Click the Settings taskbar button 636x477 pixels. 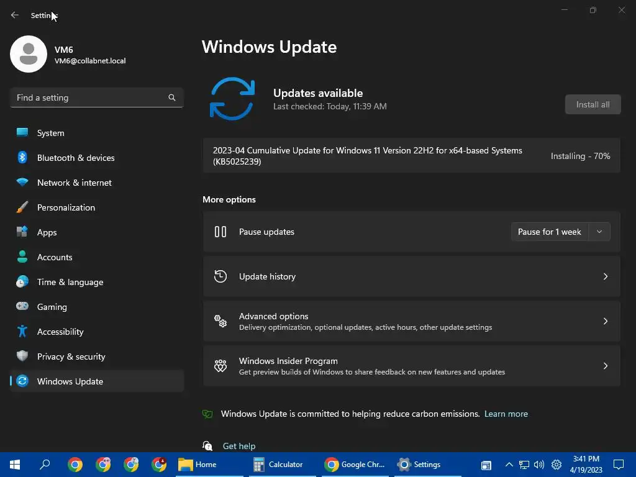pos(427,465)
